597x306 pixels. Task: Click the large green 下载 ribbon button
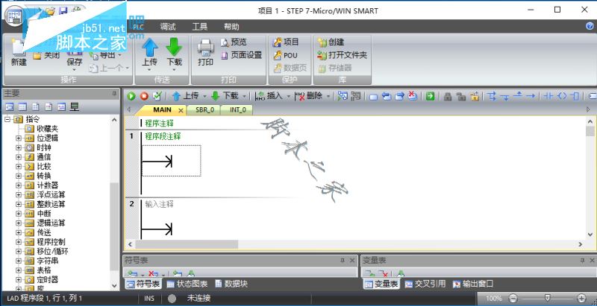click(174, 52)
